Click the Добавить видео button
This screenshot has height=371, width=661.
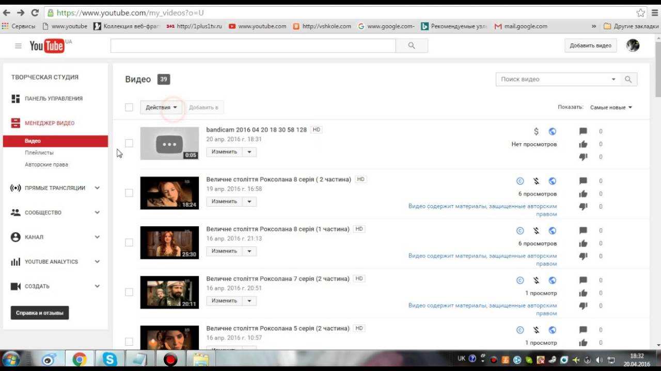(590, 45)
